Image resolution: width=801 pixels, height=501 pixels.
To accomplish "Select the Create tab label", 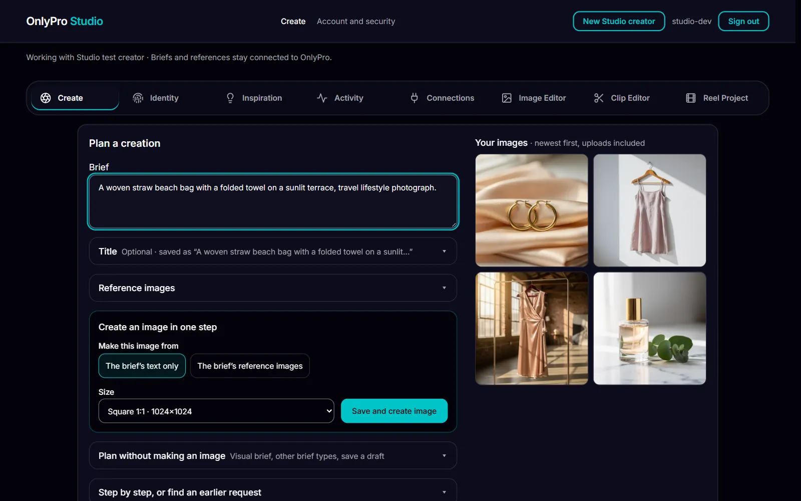I will click(70, 98).
